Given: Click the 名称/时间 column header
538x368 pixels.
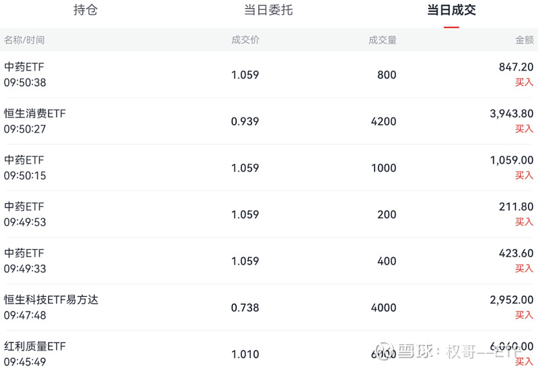Looking at the screenshot, I should pyautogui.click(x=24, y=40).
